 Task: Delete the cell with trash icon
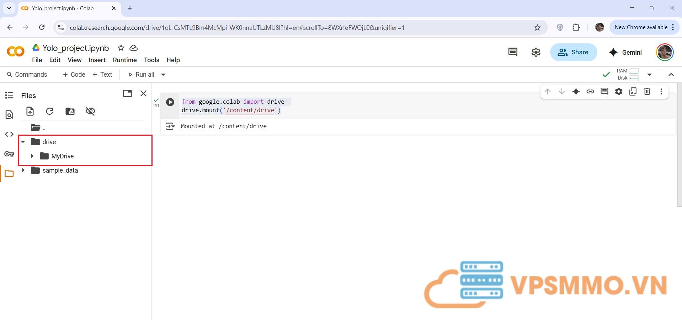pyautogui.click(x=647, y=92)
